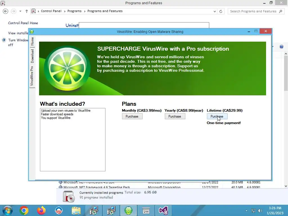Select Microsoft .NET Framework 4.6 Targeting Pack row

point(159,187)
